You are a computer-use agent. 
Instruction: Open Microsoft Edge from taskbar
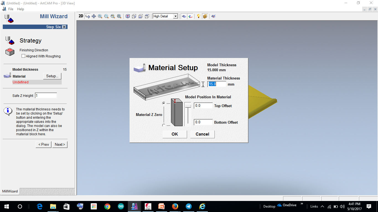[x=40, y=206]
